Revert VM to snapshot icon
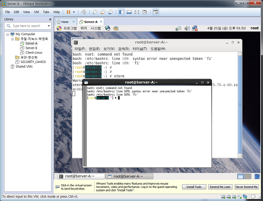263x201 pixels. point(103,12)
